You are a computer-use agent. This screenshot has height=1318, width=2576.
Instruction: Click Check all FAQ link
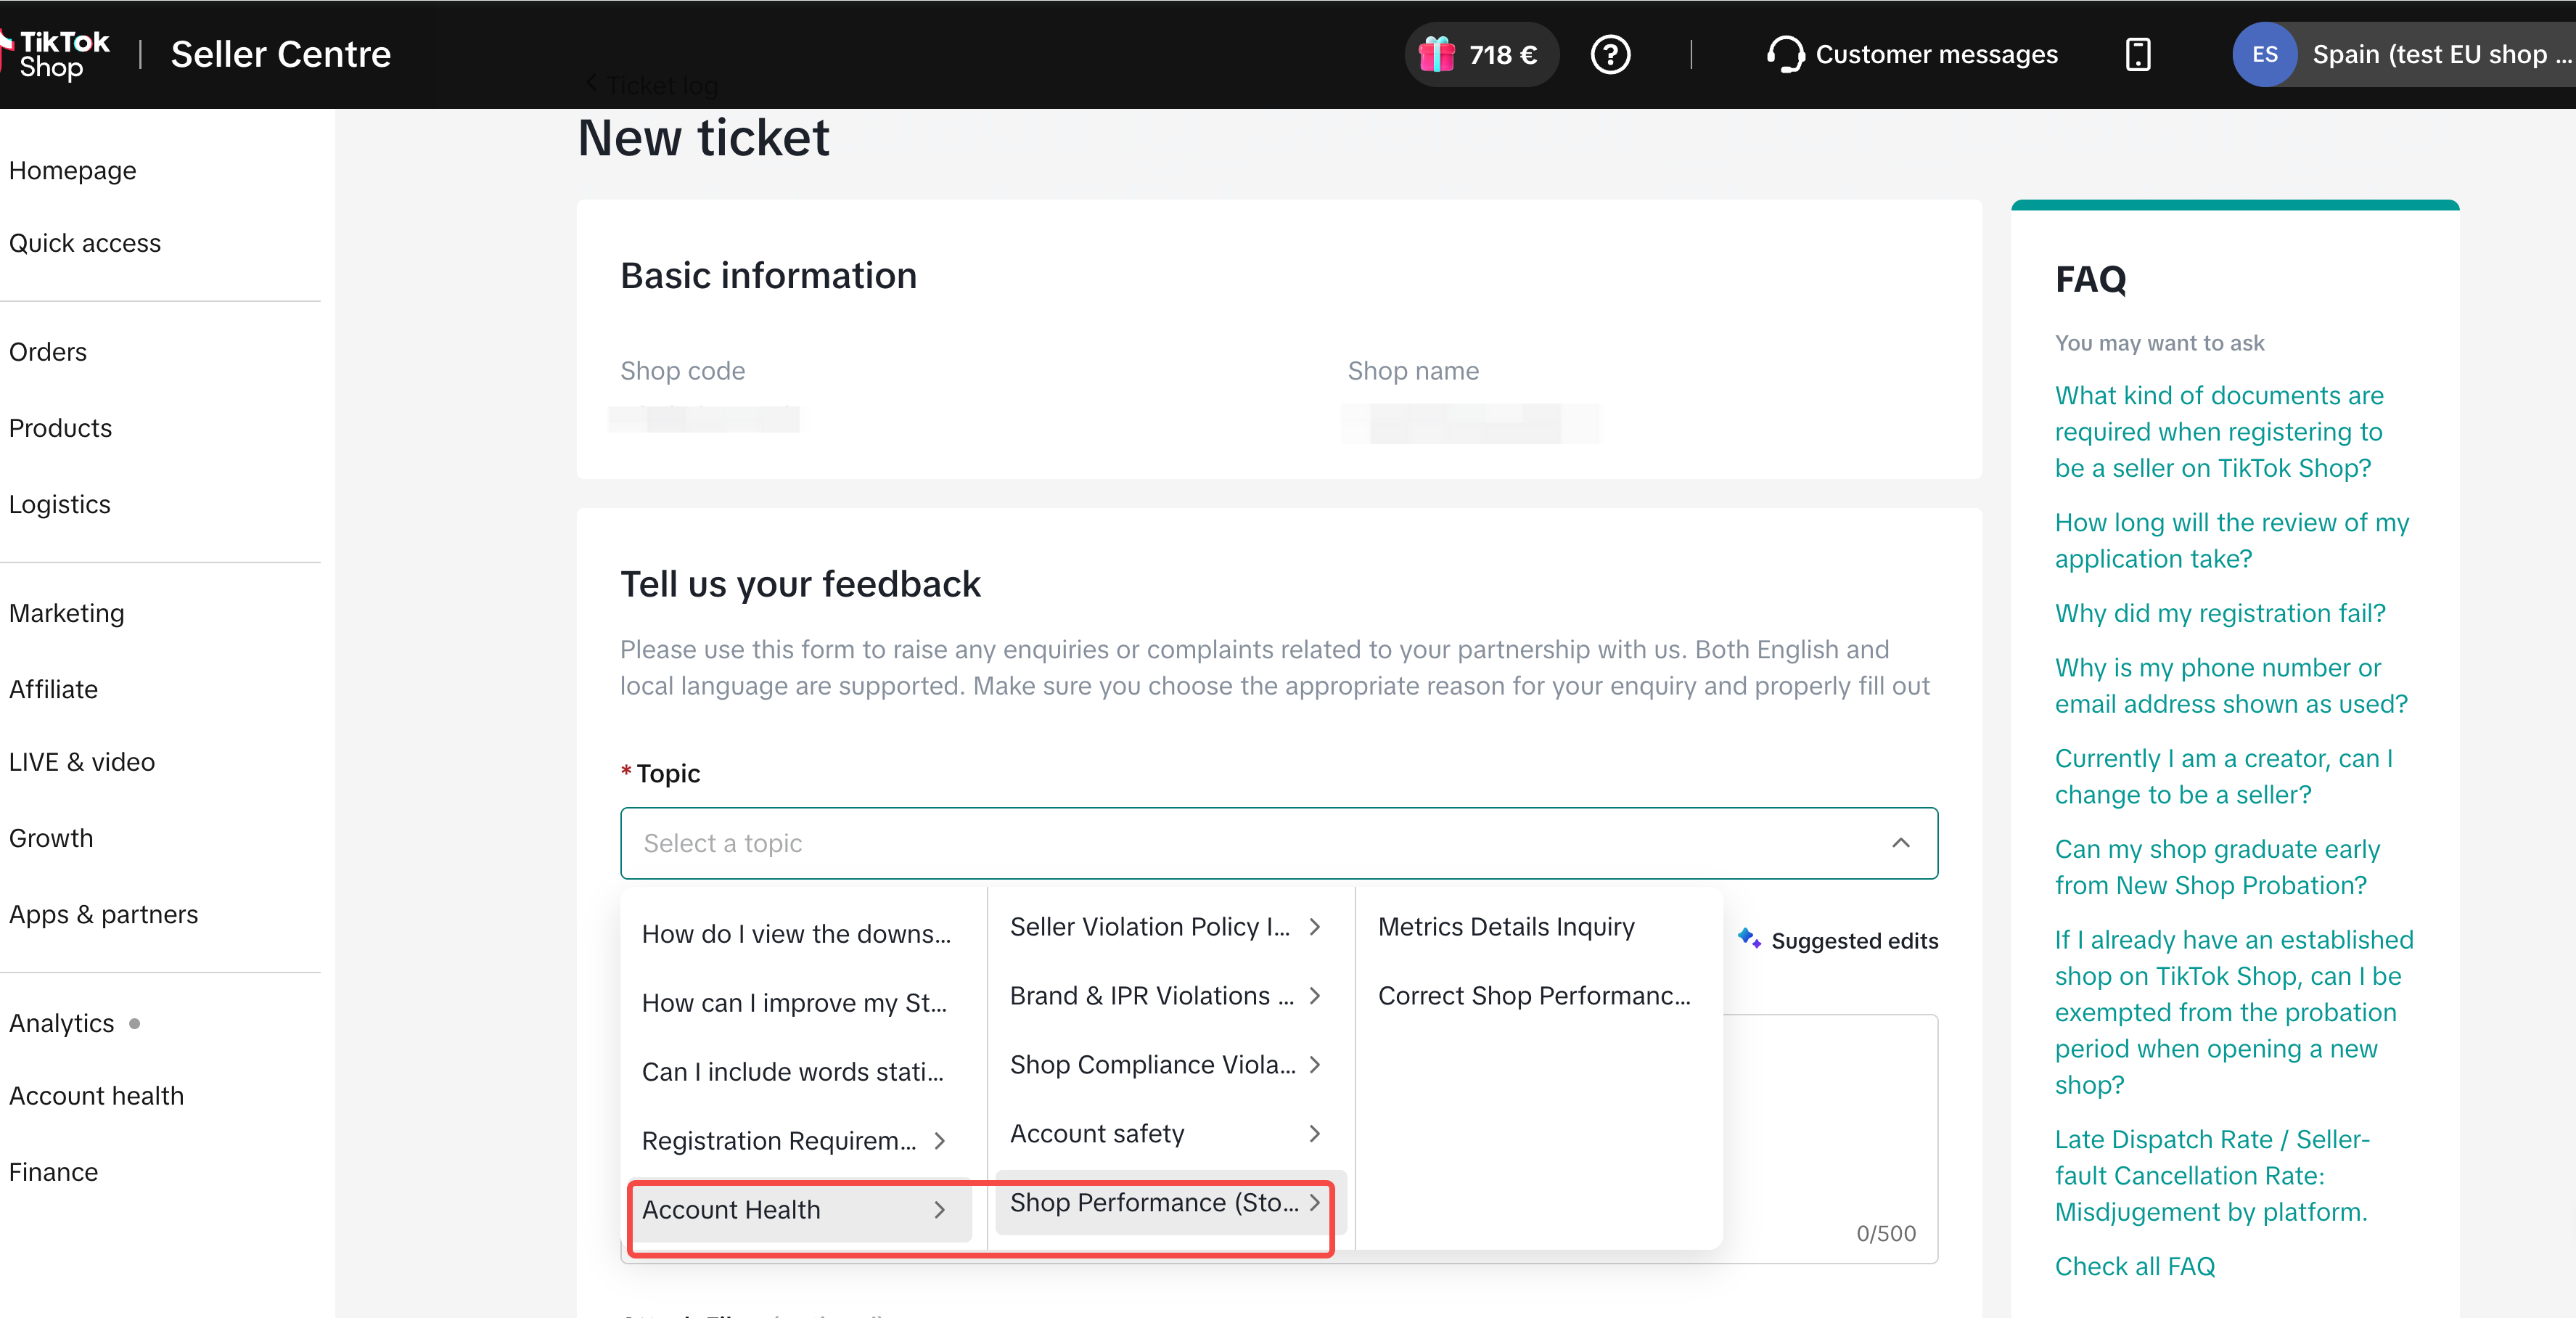coord(2135,1266)
